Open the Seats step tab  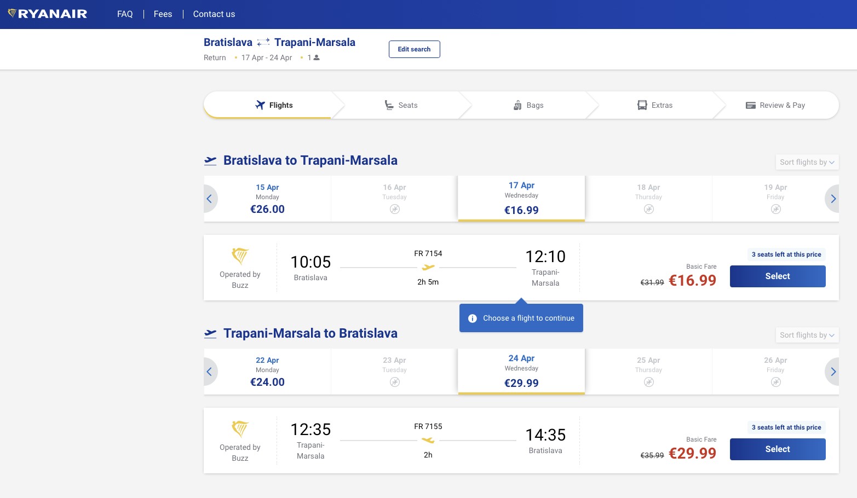(401, 105)
